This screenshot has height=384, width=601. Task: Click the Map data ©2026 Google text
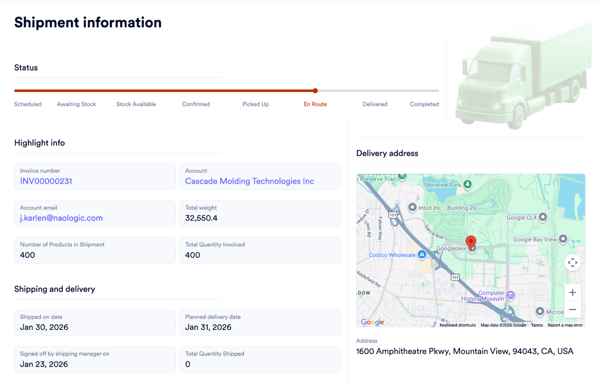click(503, 325)
